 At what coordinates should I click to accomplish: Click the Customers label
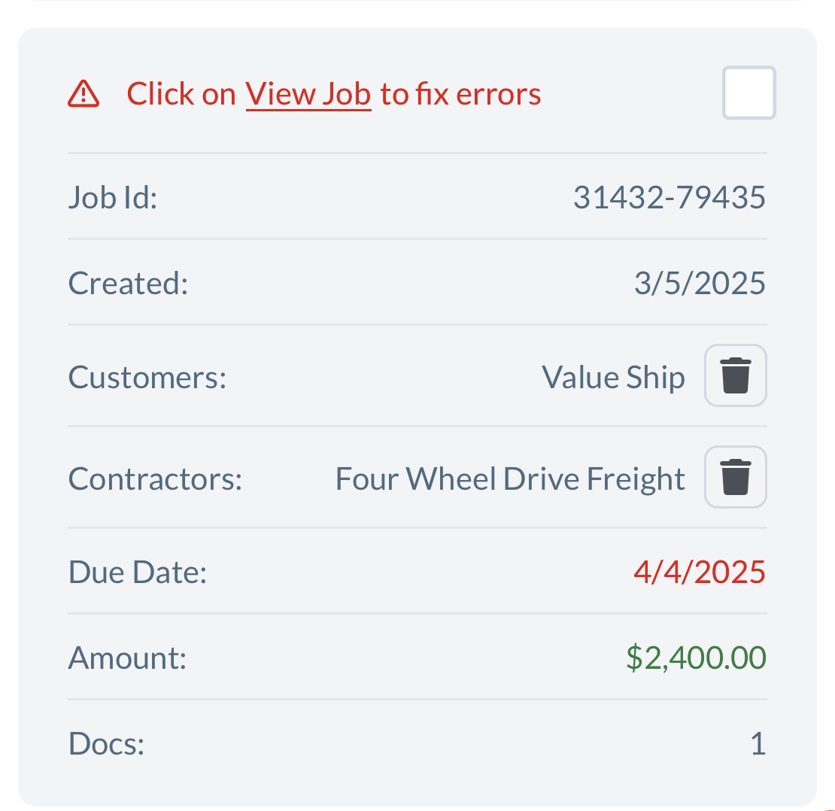[147, 377]
